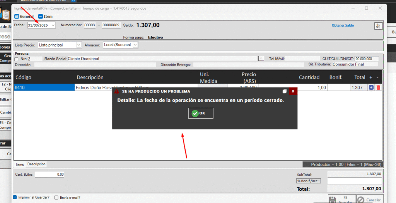Viewport: 396px width, 203px height.
Task: Click the blue add item plus icon
Action: click(371, 87)
